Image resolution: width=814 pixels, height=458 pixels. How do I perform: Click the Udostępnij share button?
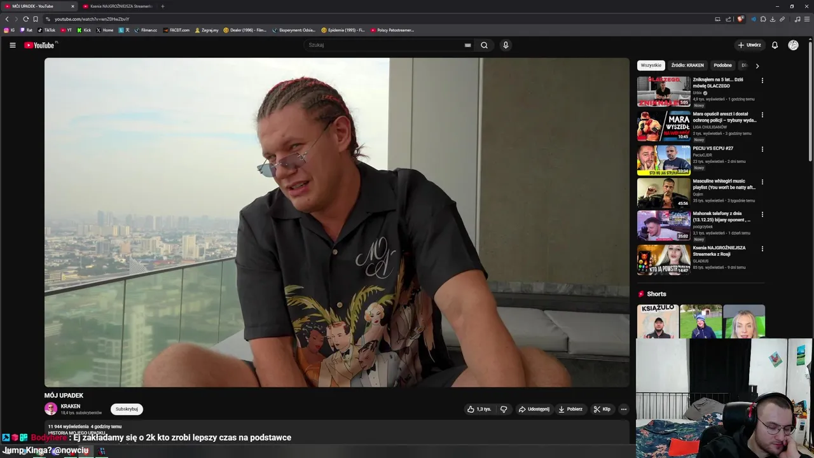[x=534, y=409]
